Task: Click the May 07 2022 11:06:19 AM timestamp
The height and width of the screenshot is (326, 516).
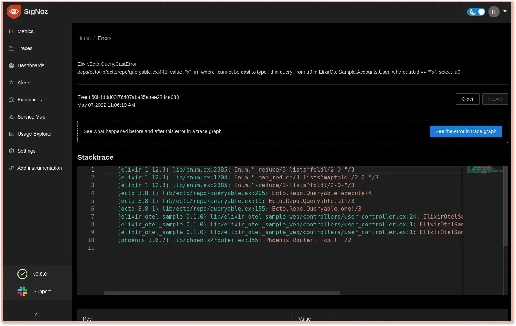Action: 106,105
